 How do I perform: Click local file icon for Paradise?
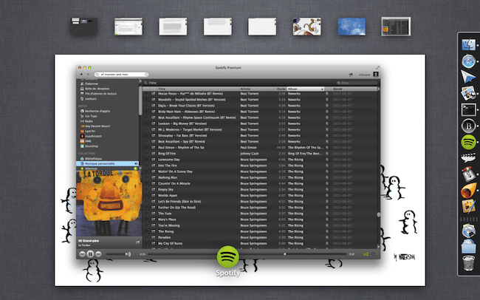[327, 237]
